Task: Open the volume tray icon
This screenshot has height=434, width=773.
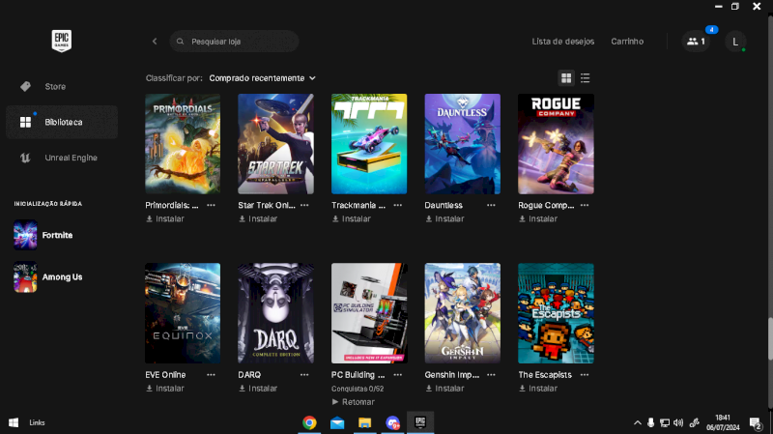Action: [x=678, y=422]
